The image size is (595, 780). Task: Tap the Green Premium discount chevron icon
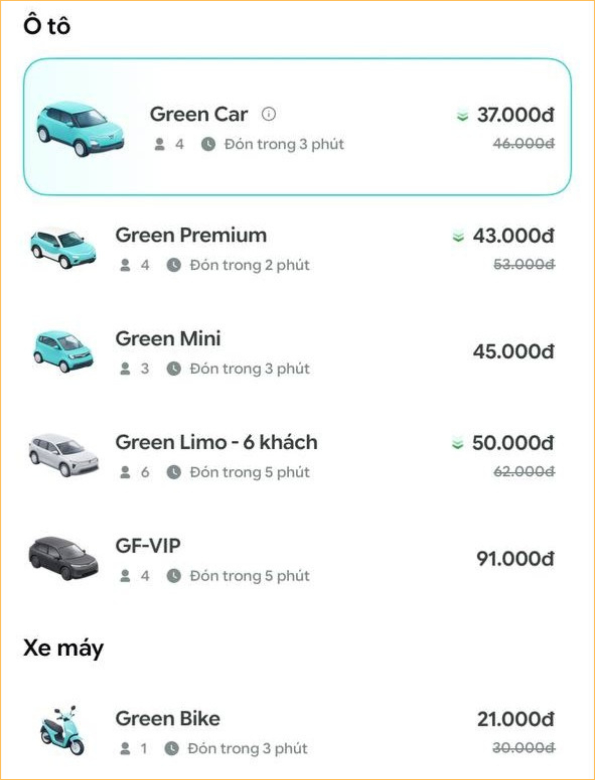tap(458, 236)
